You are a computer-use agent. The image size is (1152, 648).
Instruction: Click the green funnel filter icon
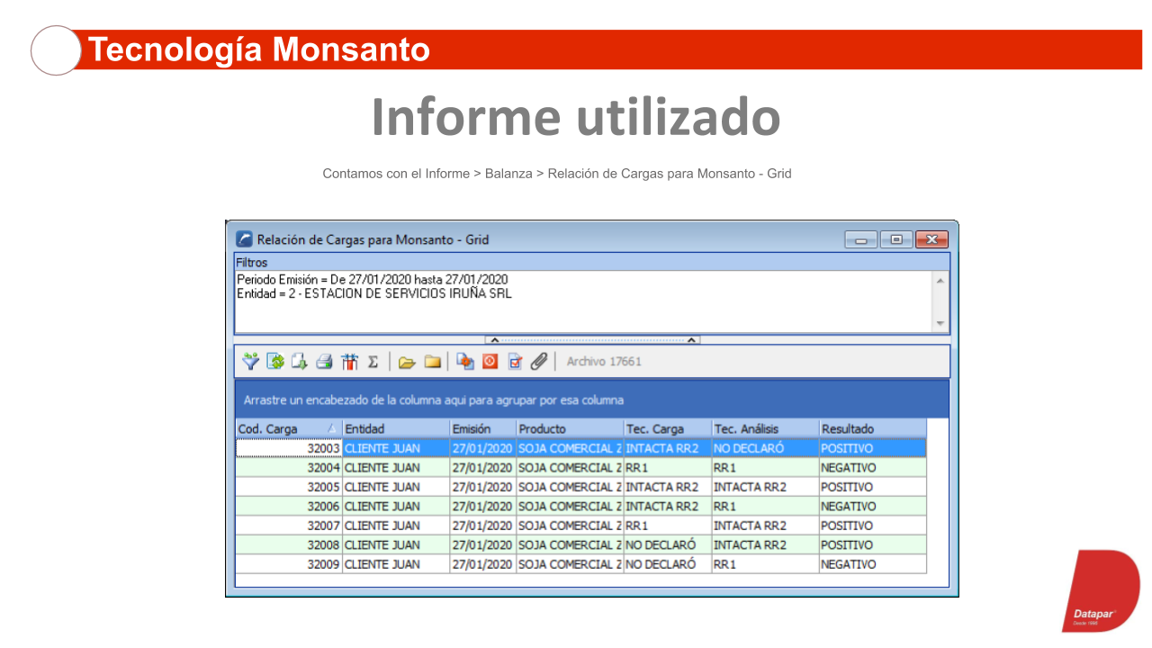(x=251, y=362)
